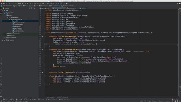
Task: Open the Find tool window button
Action: click(x=5, y=99)
